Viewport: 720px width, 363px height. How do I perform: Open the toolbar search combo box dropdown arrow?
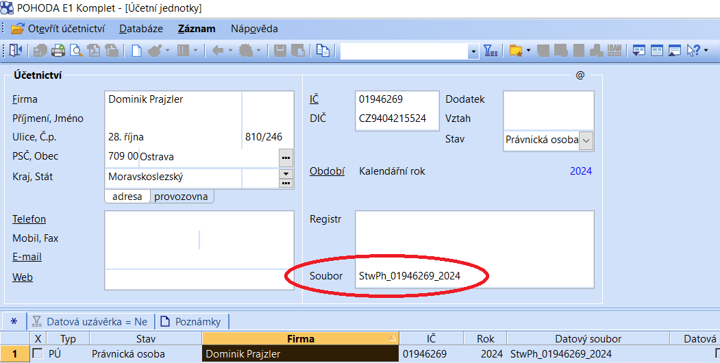(x=473, y=51)
